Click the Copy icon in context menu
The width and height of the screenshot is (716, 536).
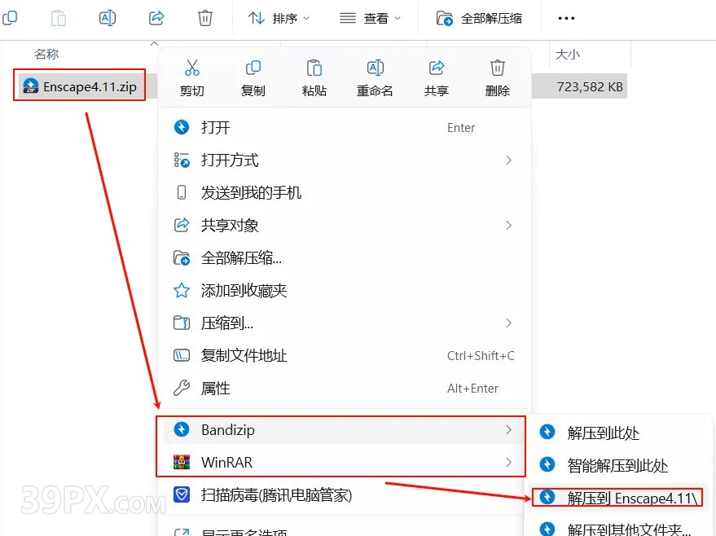(253, 68)
